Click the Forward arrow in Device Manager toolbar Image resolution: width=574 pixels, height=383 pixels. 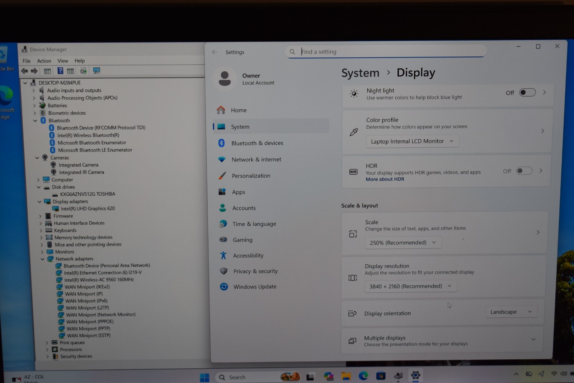point(34,71)
